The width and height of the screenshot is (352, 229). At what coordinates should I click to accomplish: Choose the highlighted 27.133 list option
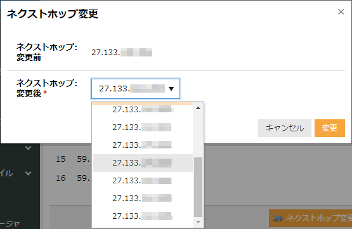click(x=143, y=163)
